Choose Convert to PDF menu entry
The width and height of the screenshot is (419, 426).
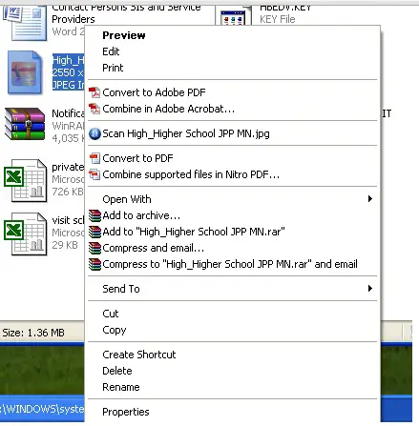(x=137, y=158)
